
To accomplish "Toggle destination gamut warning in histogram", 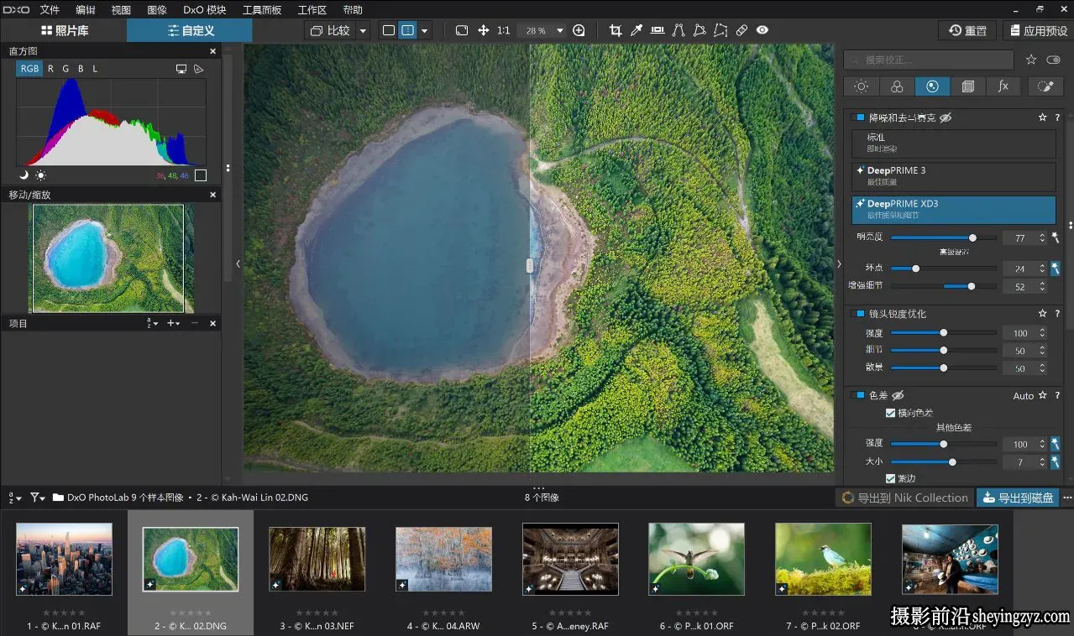I will pyautogui.click(x=199, y=69).
